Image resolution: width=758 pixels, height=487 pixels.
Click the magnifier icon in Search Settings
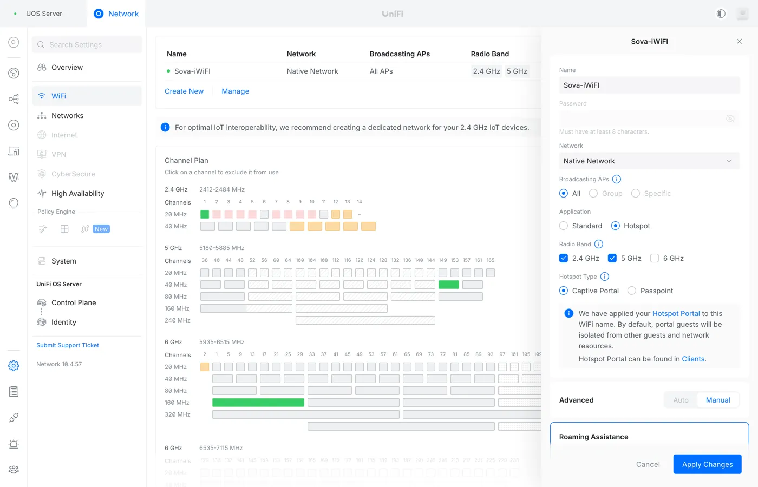[x=41, y=44]
